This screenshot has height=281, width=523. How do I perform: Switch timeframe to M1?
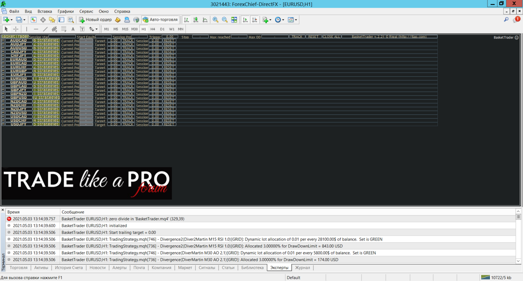107,29
